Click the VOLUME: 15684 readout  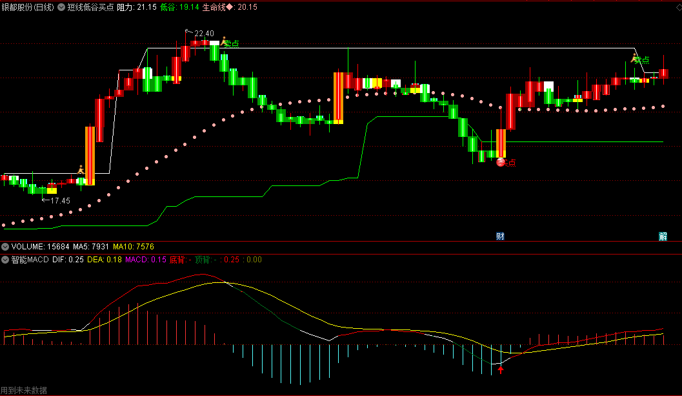tap(40, 247)
